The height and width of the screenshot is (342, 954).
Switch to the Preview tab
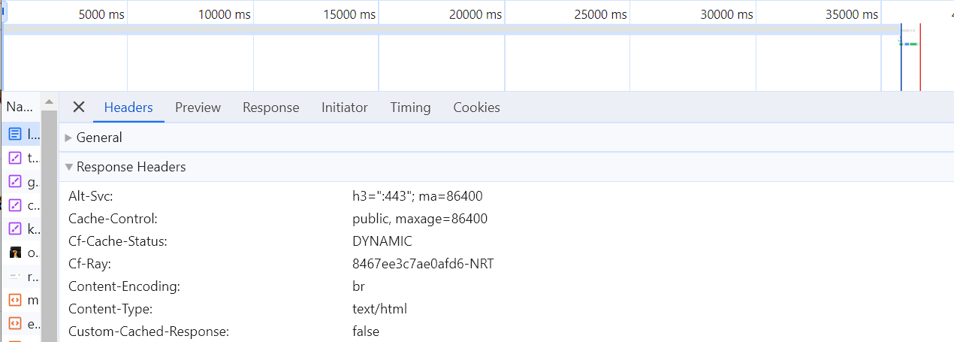[x=198, y=107]
